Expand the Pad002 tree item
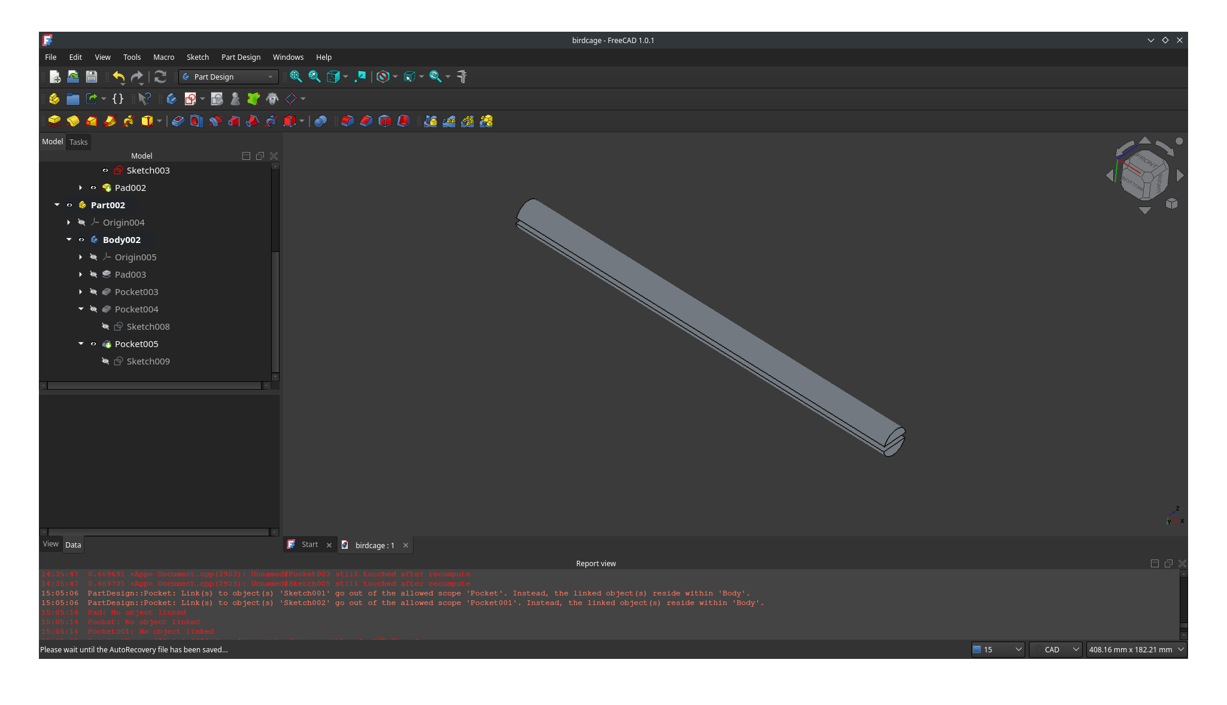 point(81,188)
